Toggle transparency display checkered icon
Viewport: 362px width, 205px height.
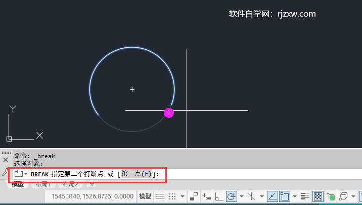pos(318,196)
